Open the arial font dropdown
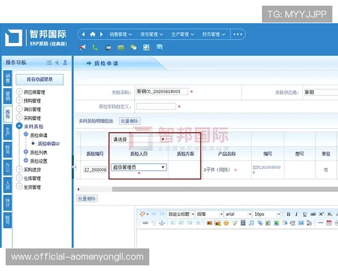 click(x=238, y=214)
